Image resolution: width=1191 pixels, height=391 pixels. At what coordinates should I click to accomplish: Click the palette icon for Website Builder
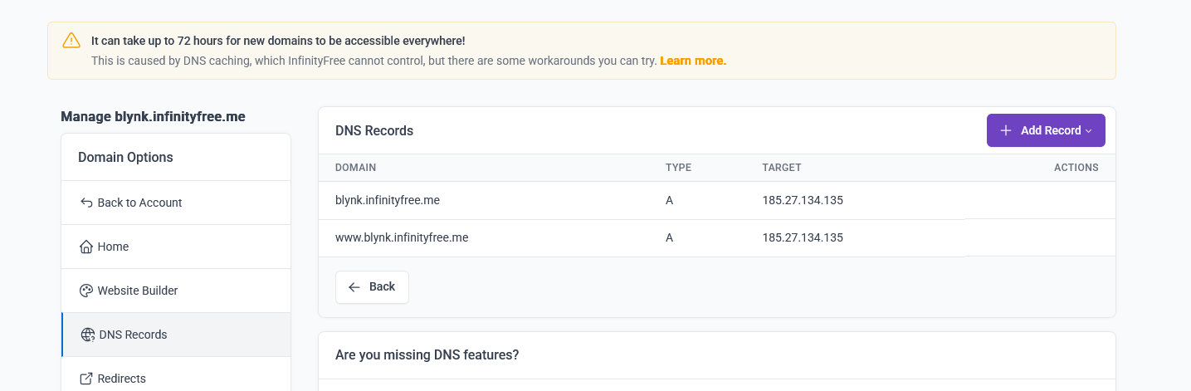[86, 291]
